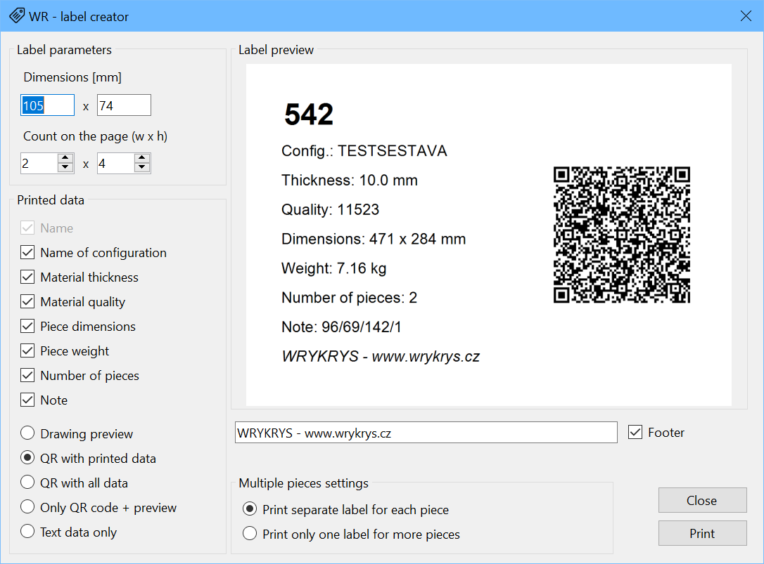Decrease the horizontal count on page
The width and height of the screenshot is (764, 564).
(65, 168)
